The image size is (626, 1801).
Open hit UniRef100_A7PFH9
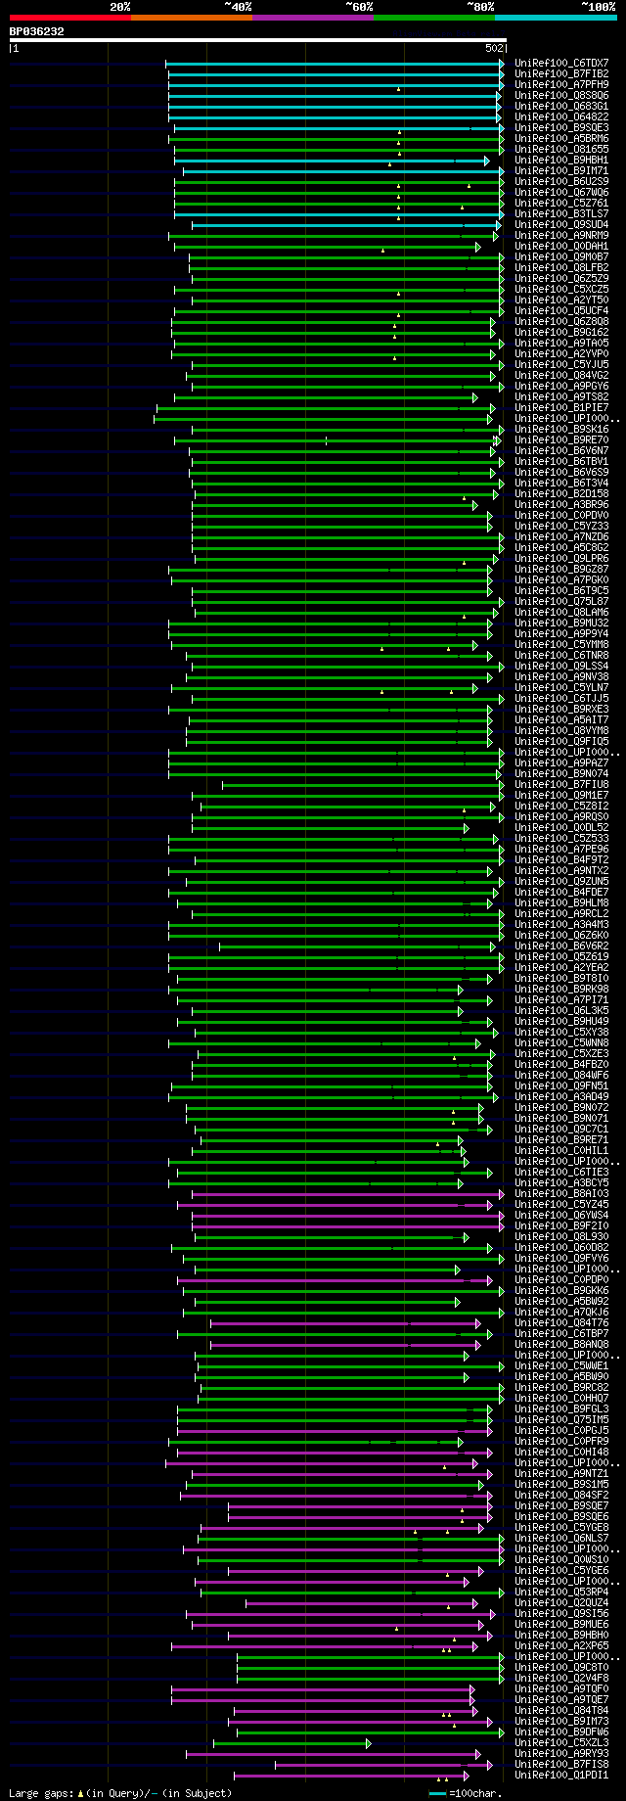(x=561, y=84)
